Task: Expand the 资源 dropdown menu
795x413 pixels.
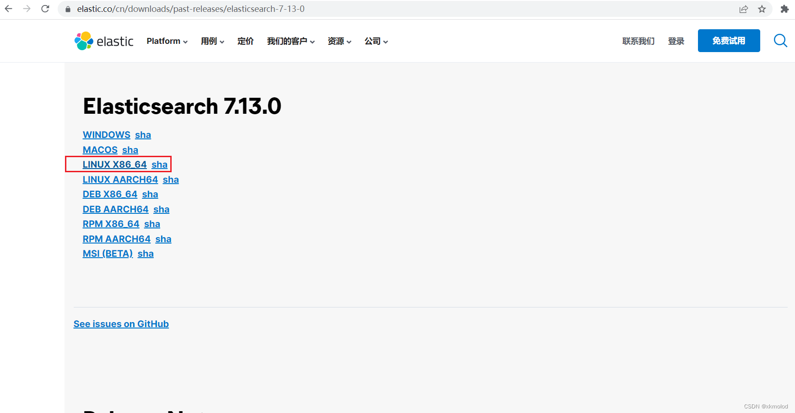Action: coord(339,41)
